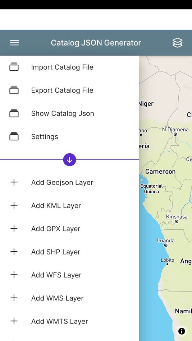Viewport: 192px width, 341px height.
Task: Choose Add WMTS Layer
Action: [69, 321]
